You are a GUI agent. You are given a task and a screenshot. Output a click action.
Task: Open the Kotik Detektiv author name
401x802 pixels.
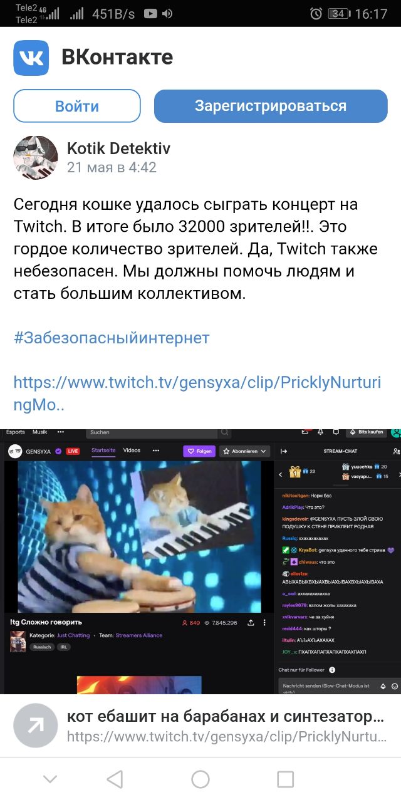pos(118,148)
